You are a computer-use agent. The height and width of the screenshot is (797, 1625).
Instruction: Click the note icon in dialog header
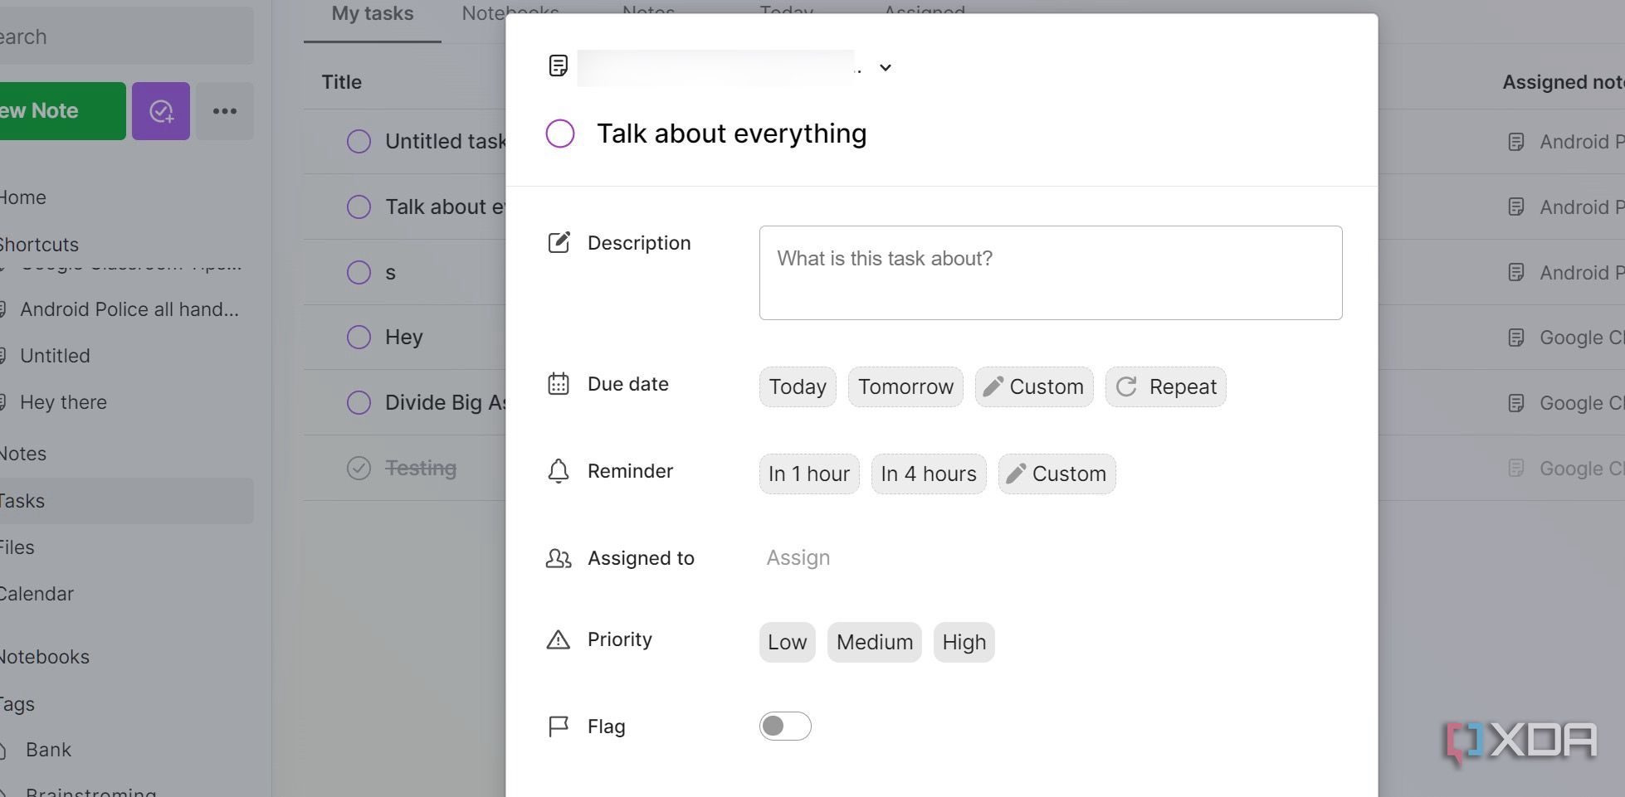pyautogui.click(x=559, y=66)
